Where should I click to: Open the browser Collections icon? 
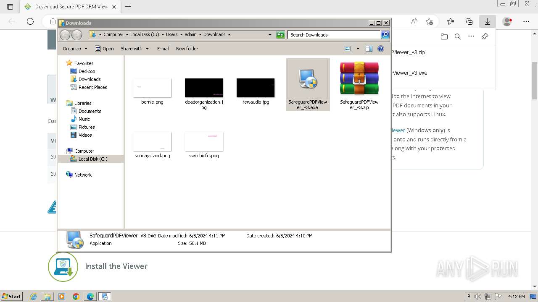(x=469, y=21)
